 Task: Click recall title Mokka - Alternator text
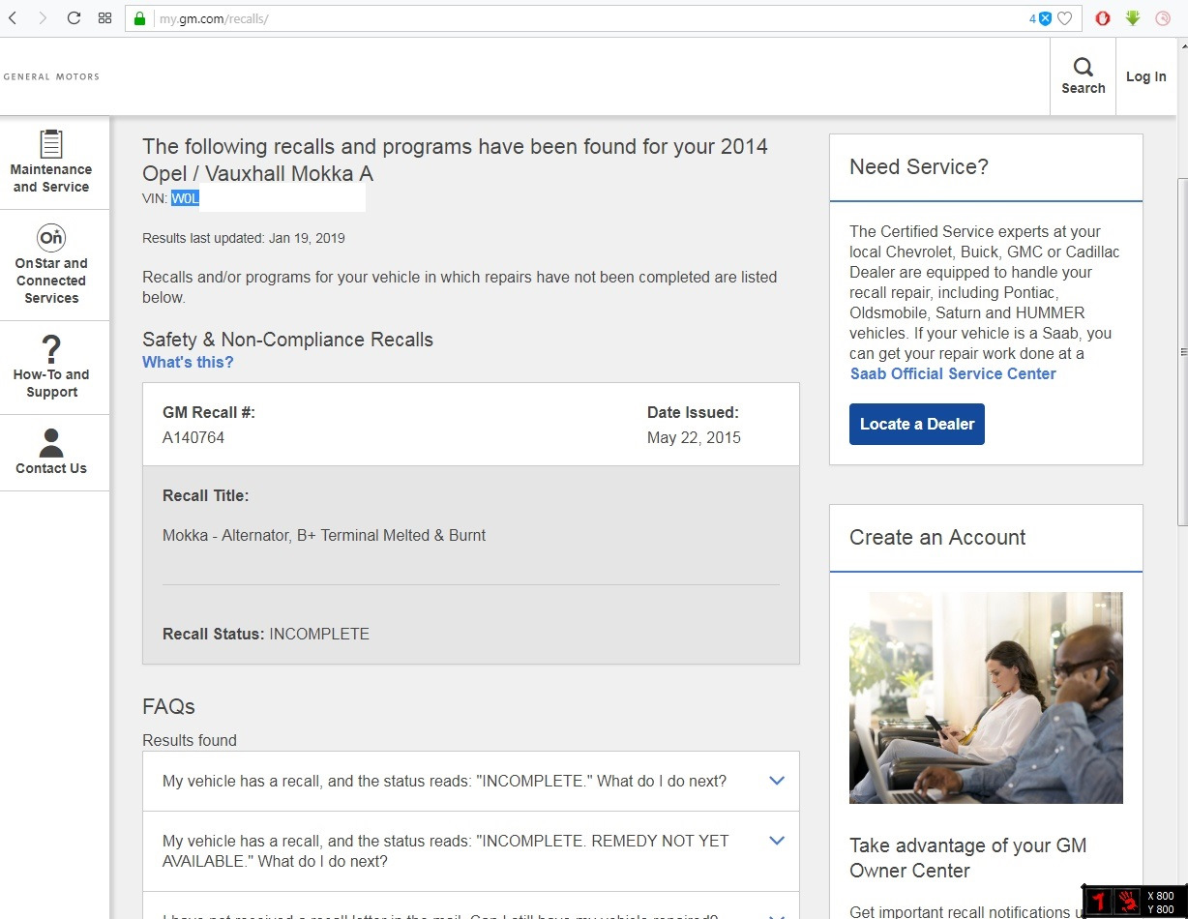(x=324, y=535)
